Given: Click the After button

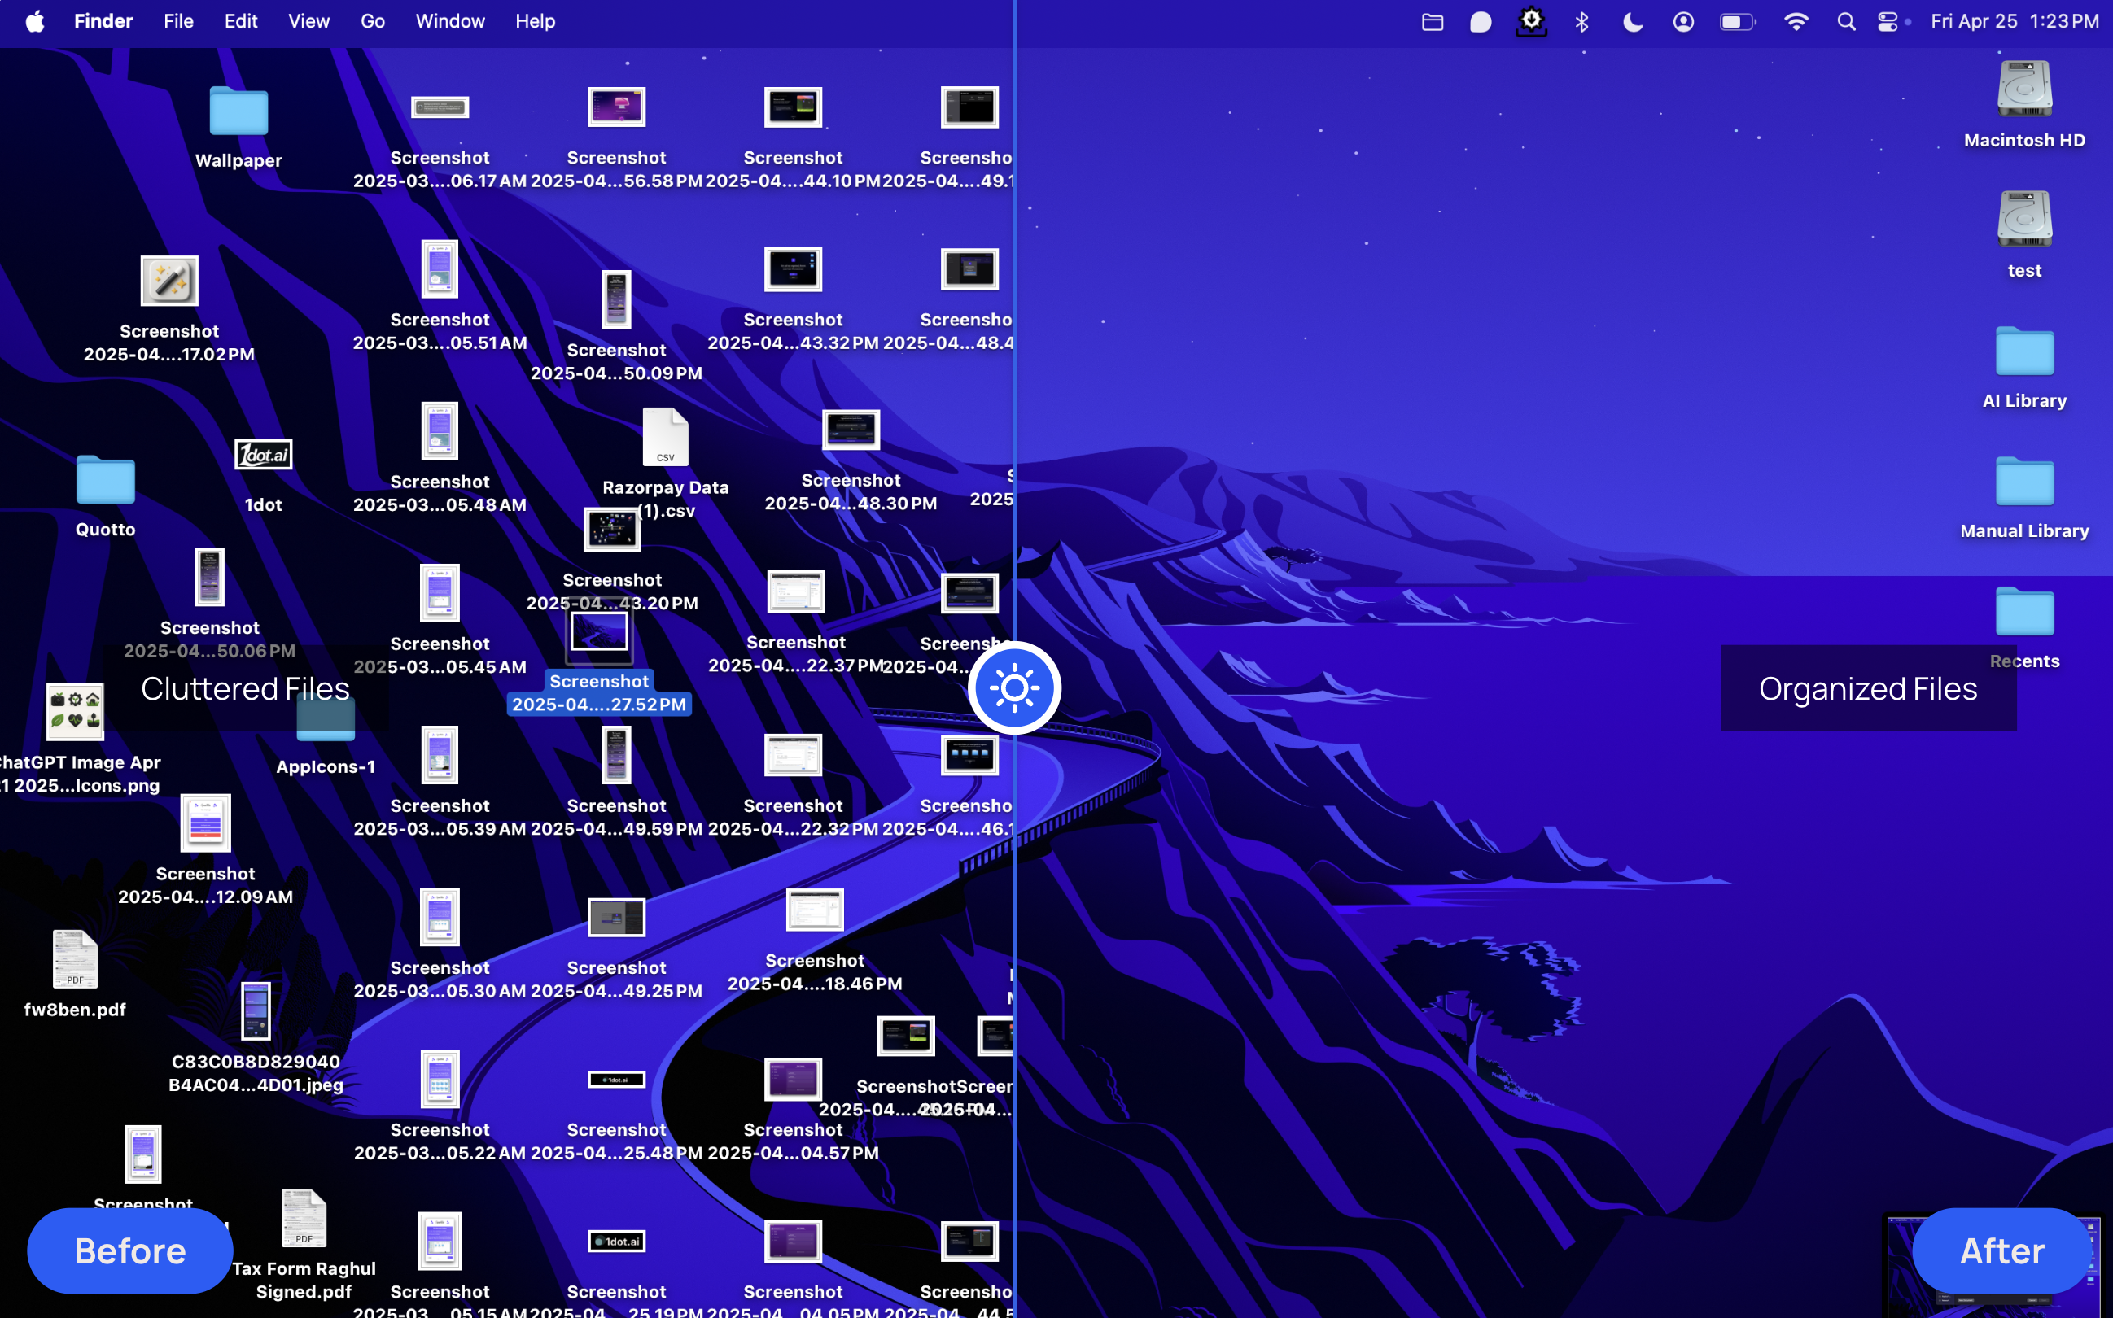Looking at the screenshot, I should coord(2001,1250).
